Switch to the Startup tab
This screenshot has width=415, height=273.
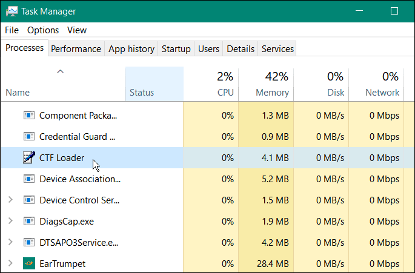point(176,49)
